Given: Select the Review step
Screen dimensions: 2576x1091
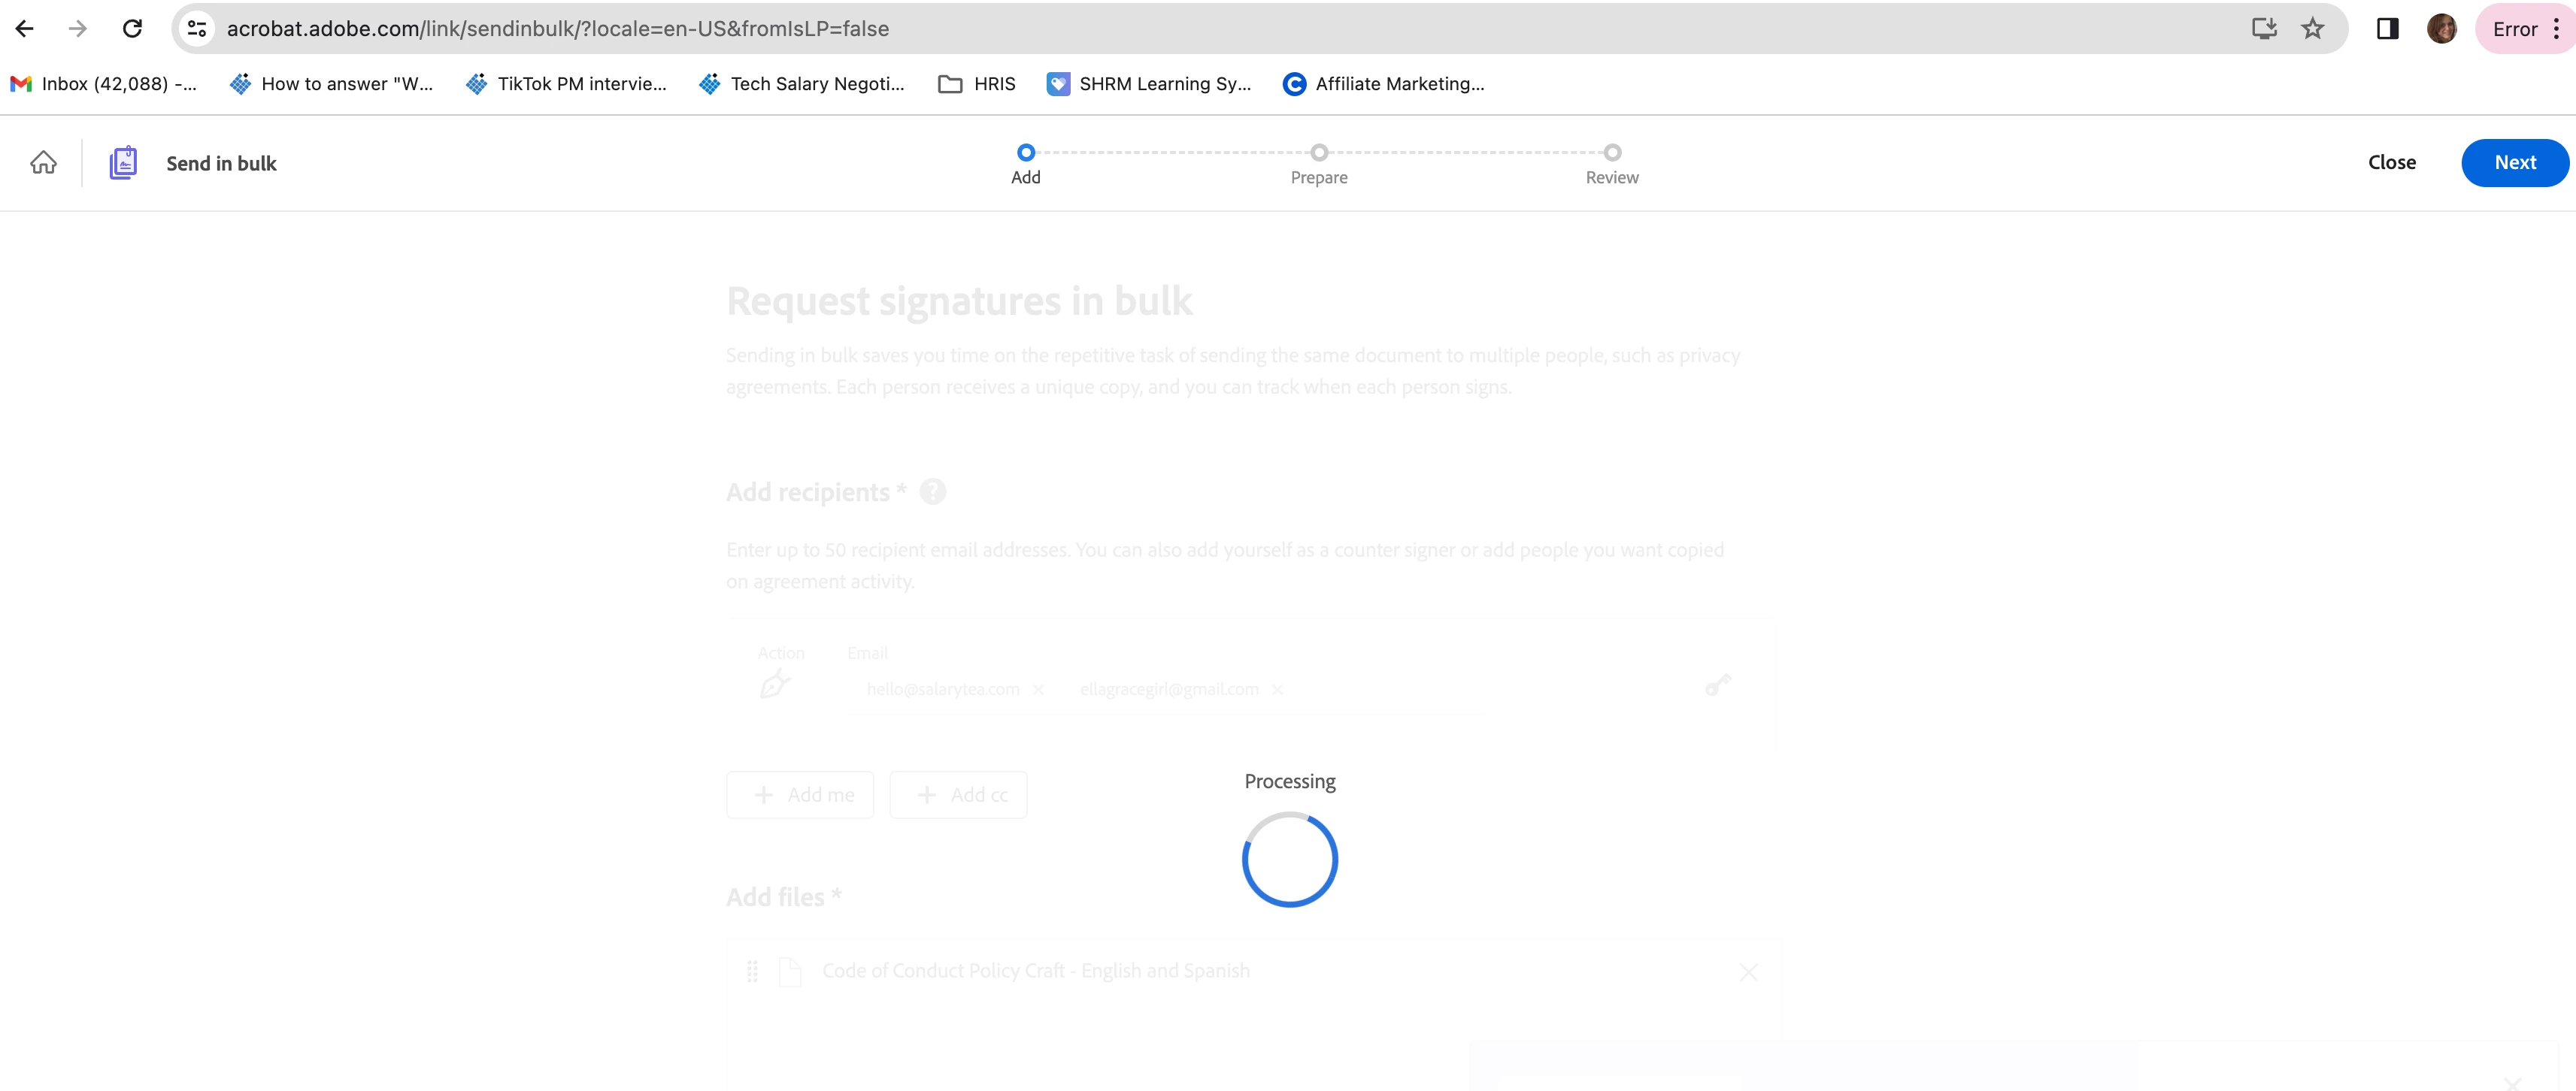Looking at the screenshot, I should point(1611,163).
